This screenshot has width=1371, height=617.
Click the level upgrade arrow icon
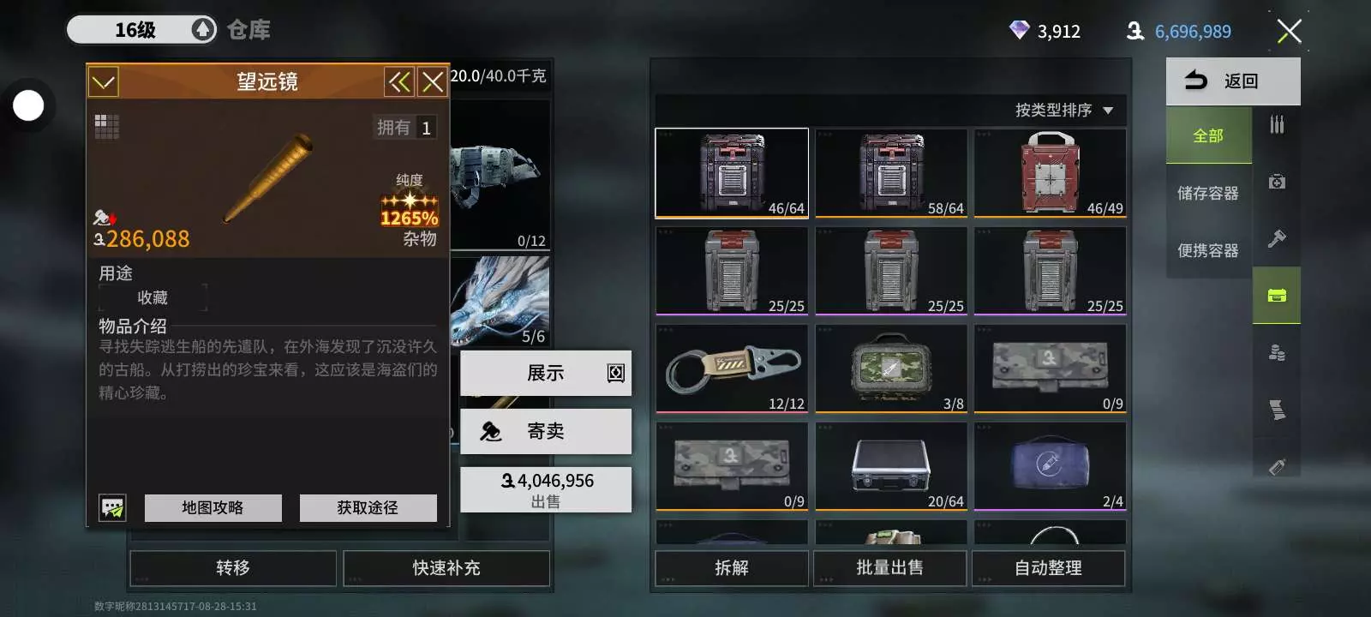point(203,30)
